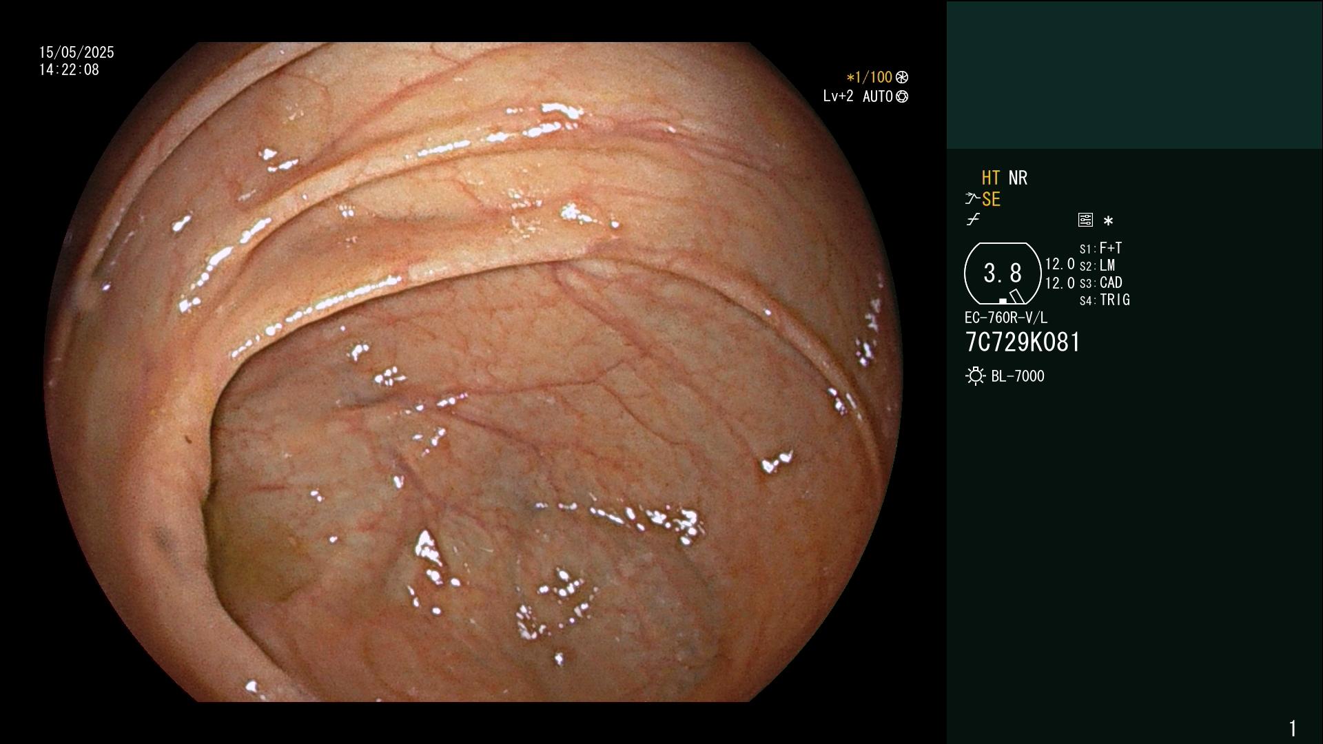Click the date 15/05/2025
The width and height of the screenshot is (1323, 744).
pyautogui.click(x=76, y=52)
